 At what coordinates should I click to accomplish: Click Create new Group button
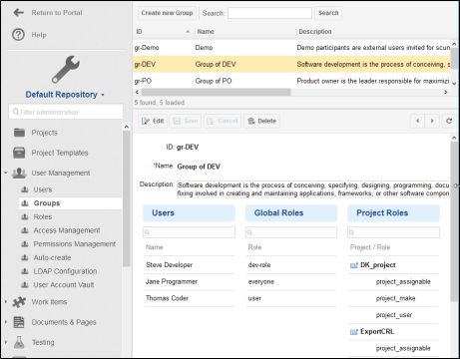click(x=167, y=13)
